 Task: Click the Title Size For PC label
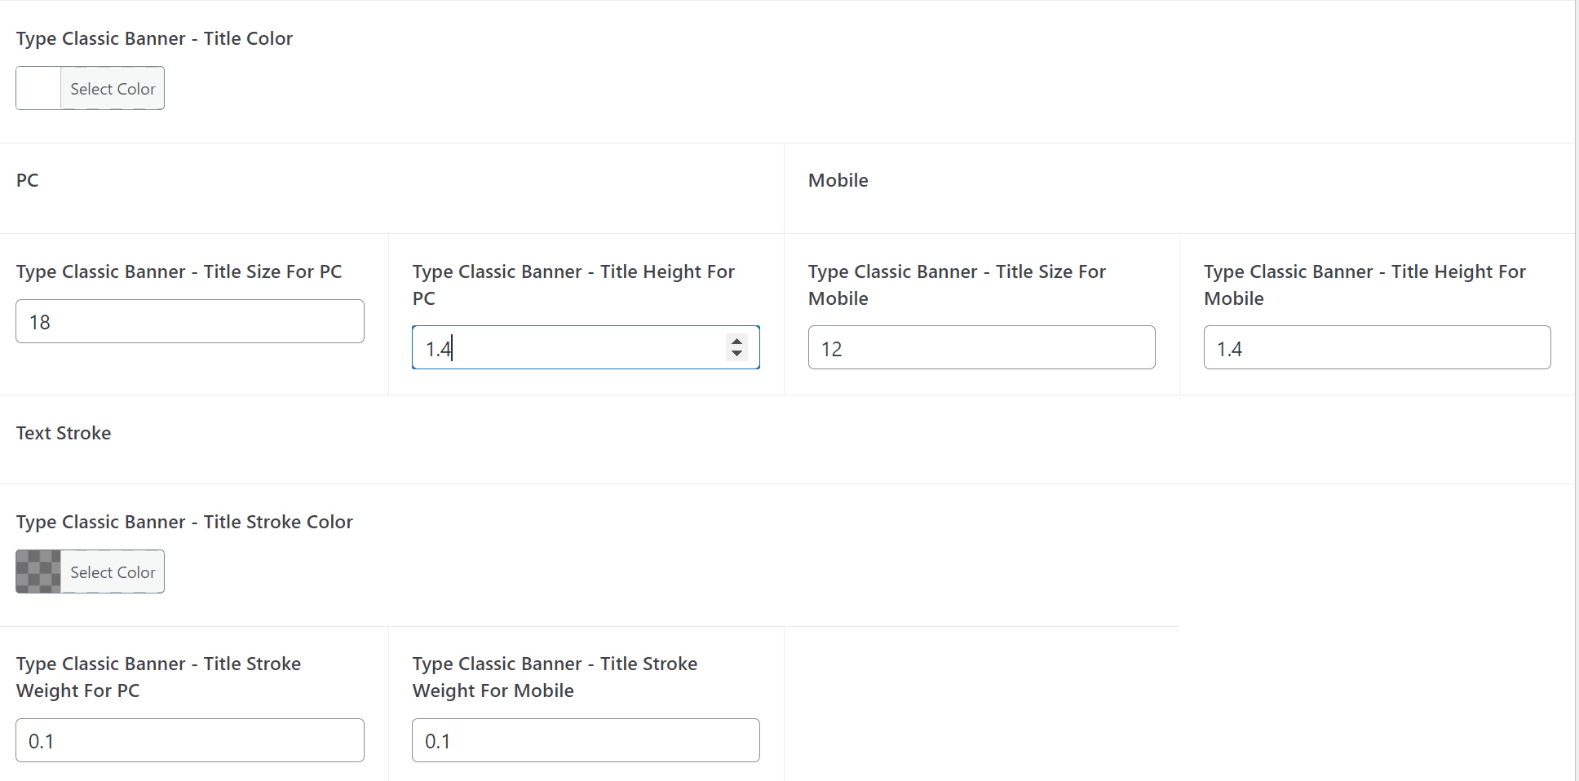click(x=179, y=271)
